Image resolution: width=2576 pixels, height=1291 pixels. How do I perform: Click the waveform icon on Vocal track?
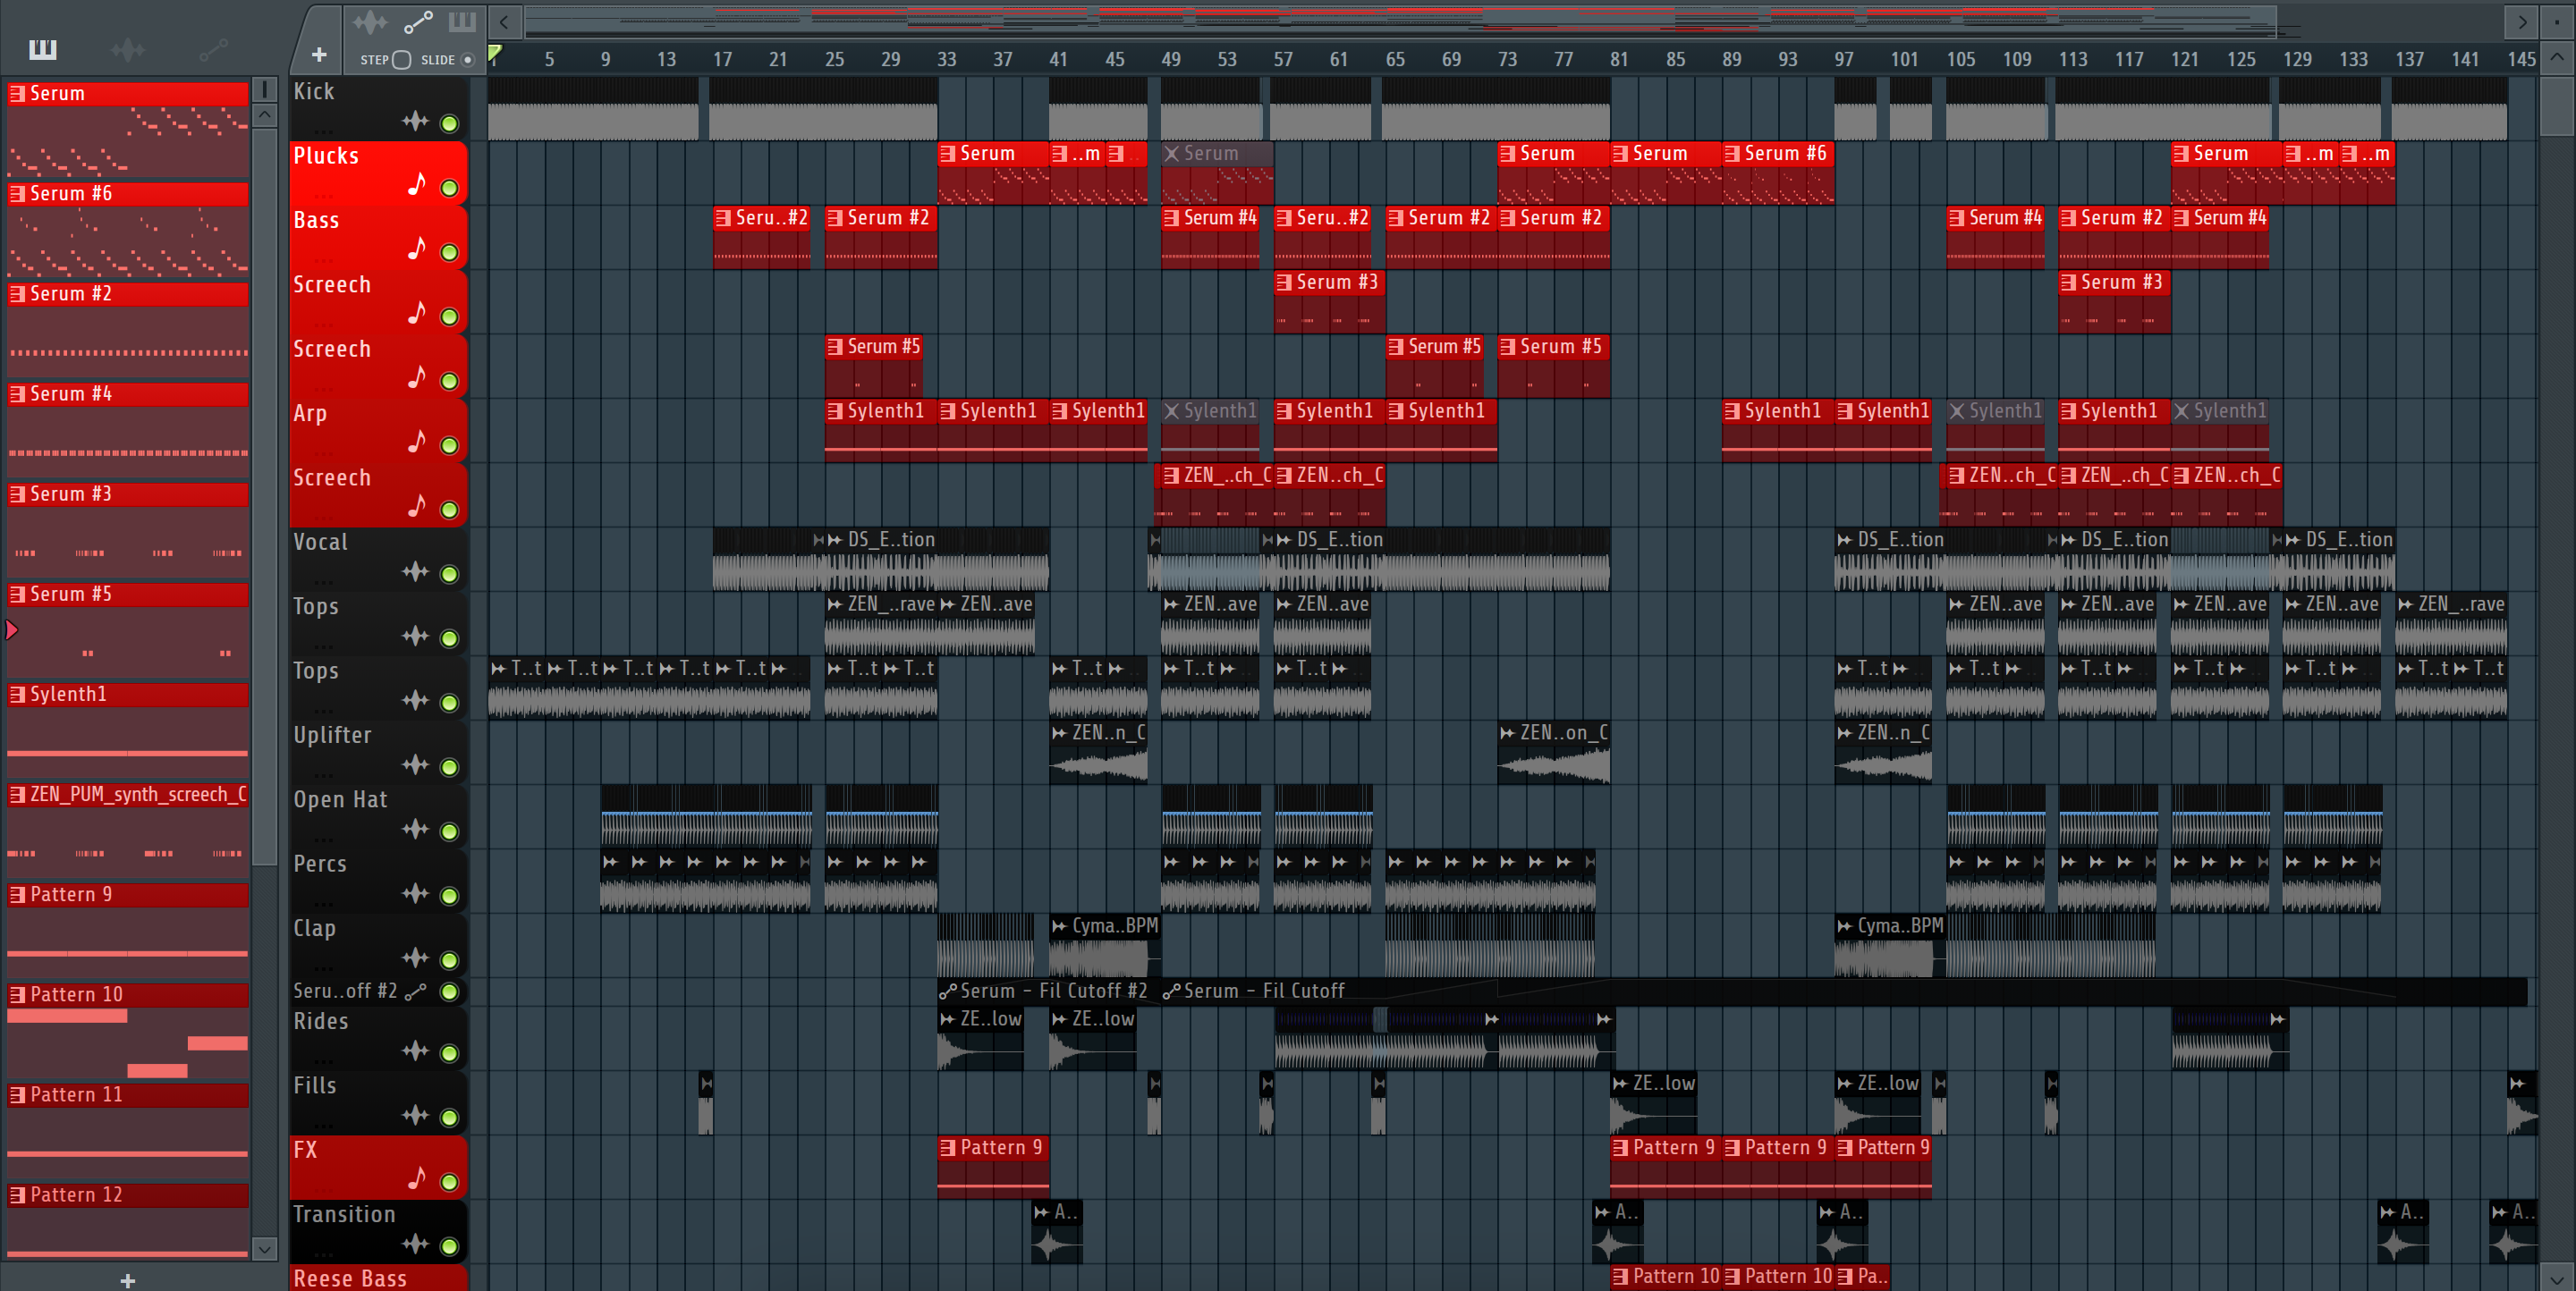pyautogui.click(x=415, y=572)
